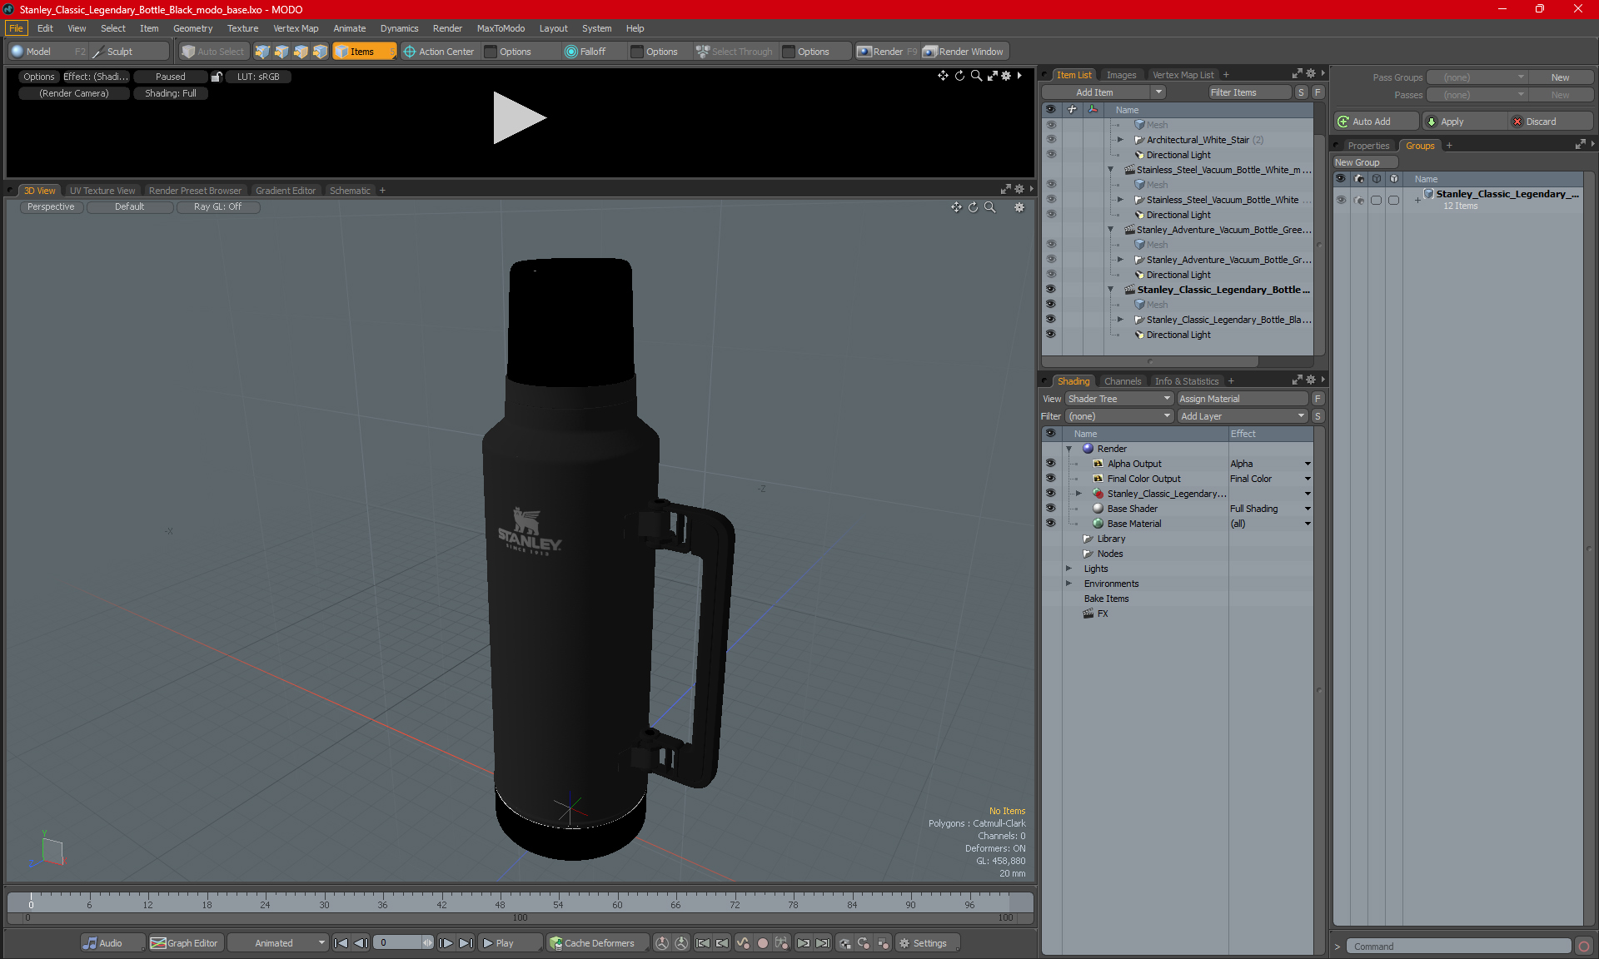Go to last frame
This screenshot has width=1599, height=959.
click(x=466, y=943)
